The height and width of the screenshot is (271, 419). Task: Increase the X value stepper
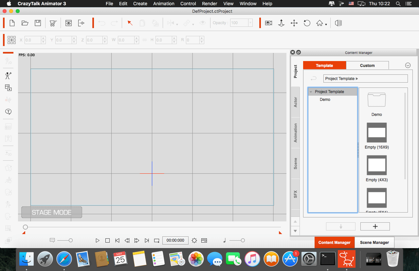point(43,38)
